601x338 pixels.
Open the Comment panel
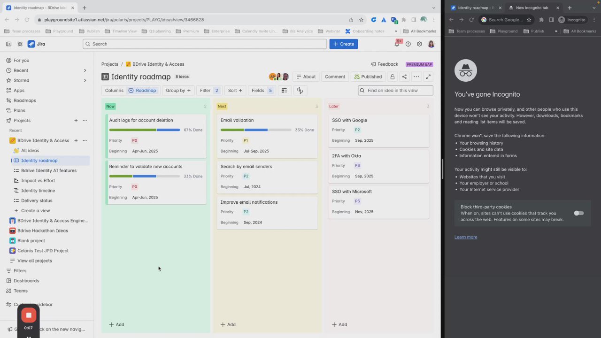[x=335, y=77]
